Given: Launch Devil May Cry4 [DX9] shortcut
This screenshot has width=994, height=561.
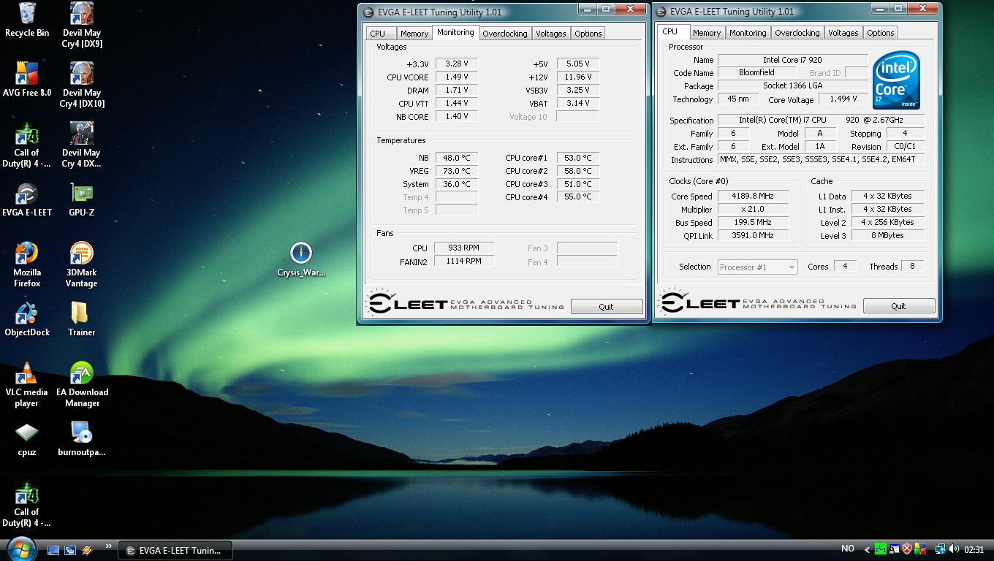Looking at the screenshot, I should [81, 25].
